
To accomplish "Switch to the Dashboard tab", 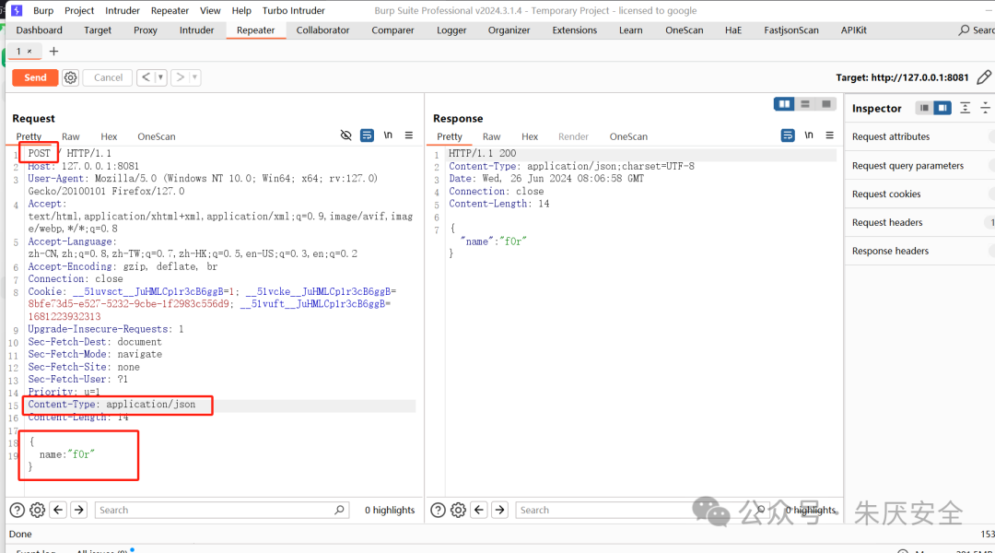I will [40, 29].
